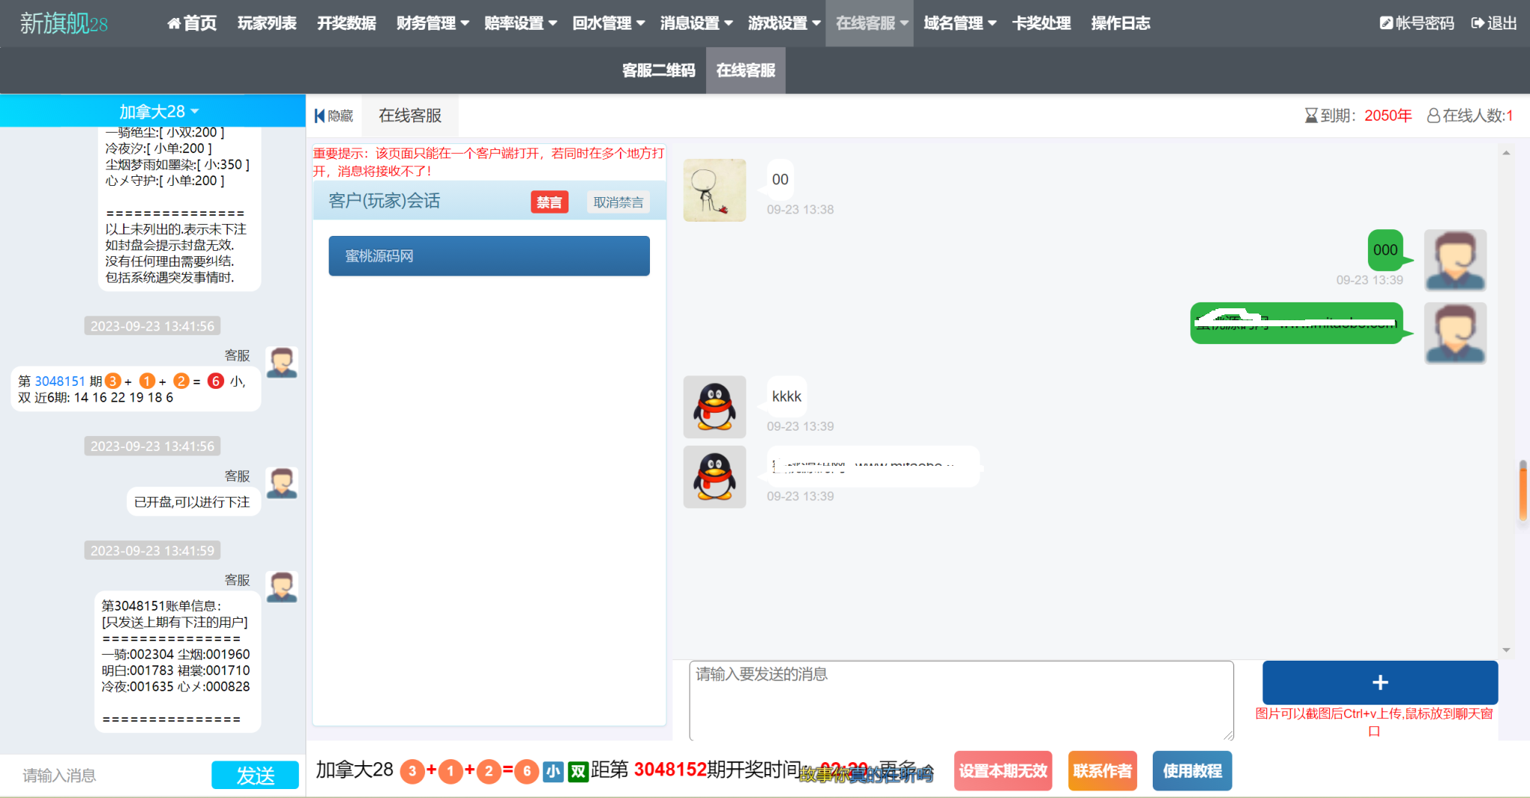
Task: Click the blue plus upload image button
Action: pyautogui.click(x=1379, y=682)
